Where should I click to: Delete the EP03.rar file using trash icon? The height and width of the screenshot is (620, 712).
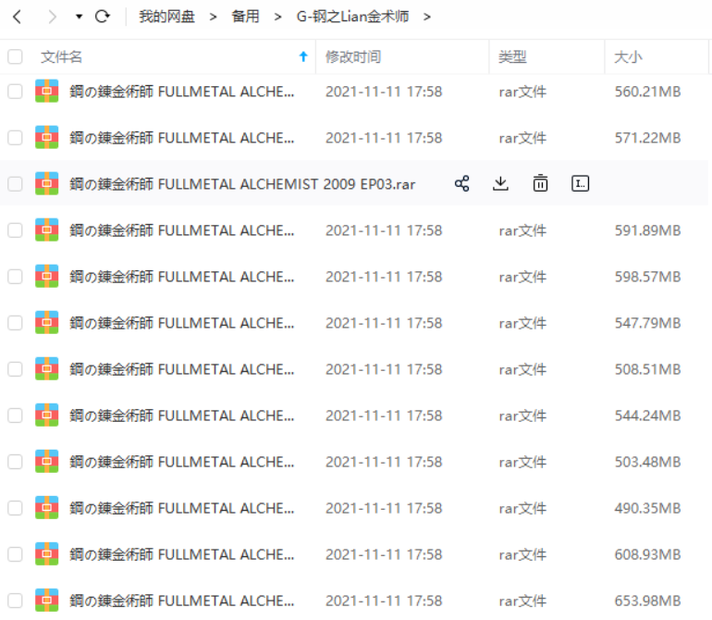(x=540, y=183)
